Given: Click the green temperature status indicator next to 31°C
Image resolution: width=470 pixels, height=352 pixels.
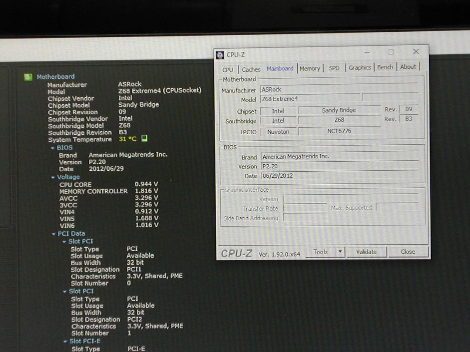Looking at the screenshot, I should point(144,139).
